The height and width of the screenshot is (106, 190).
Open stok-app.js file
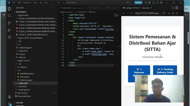point(24,77)
